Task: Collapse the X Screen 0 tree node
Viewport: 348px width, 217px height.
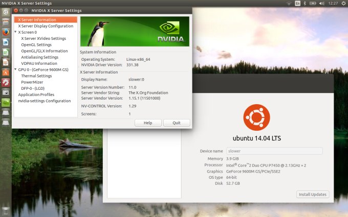Action: tap(15, 32)
